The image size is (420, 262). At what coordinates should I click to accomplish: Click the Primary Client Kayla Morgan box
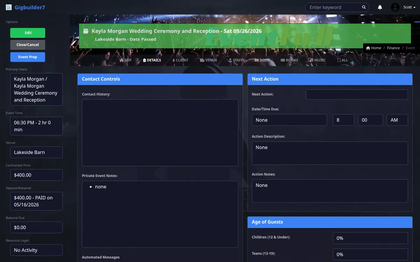(x=36, y=89)
